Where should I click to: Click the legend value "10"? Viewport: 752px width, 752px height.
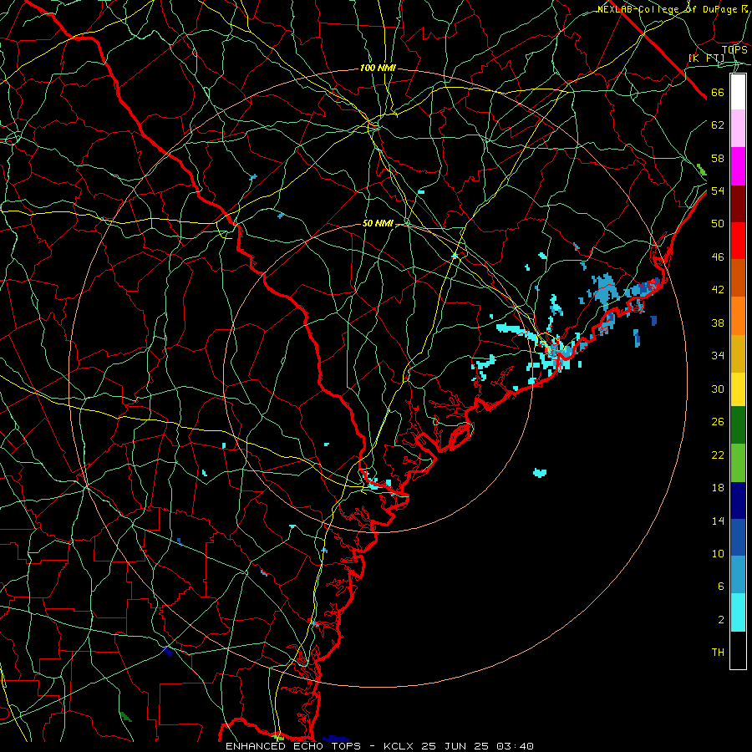(718, 553)
